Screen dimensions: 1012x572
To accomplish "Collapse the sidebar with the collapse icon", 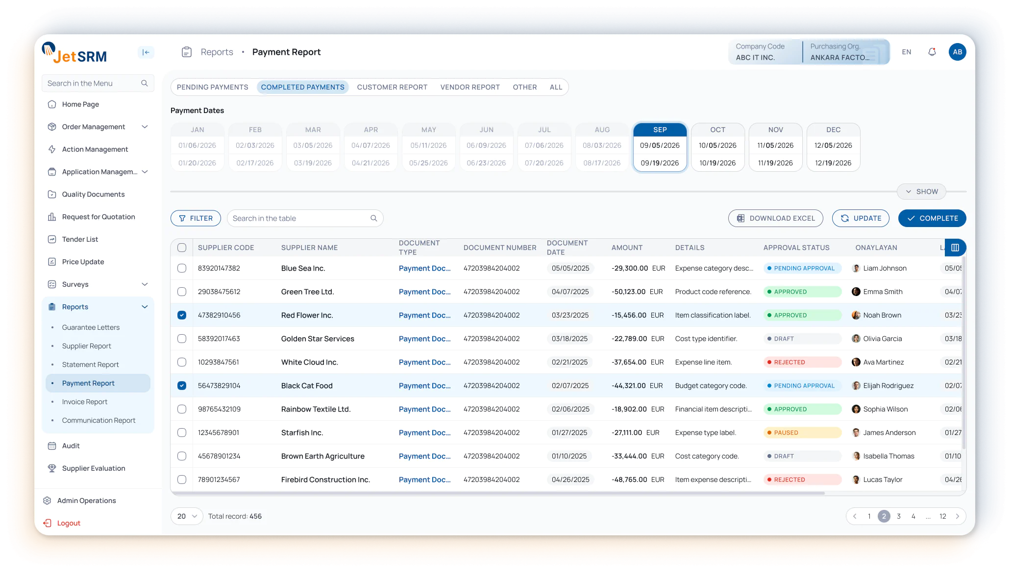I will click(146, 52).
